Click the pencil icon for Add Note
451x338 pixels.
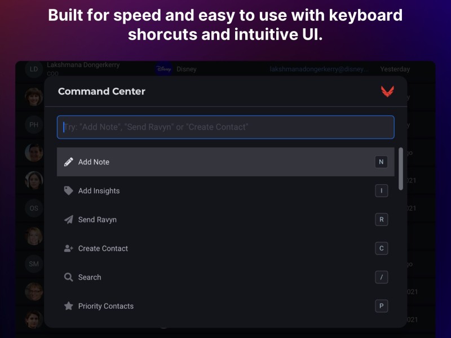point(68,162)
